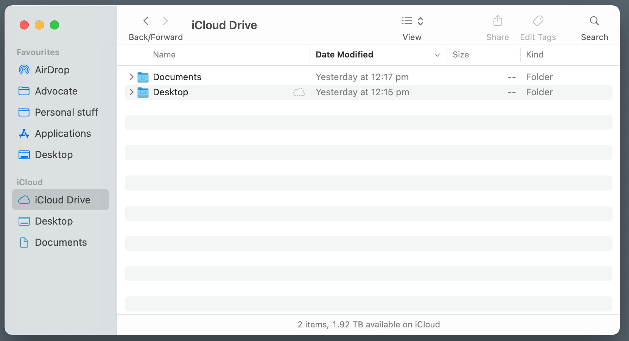Viewport: 629px width, 341px height.
Task: Sort files by the Size column
Action: [461, 54]
